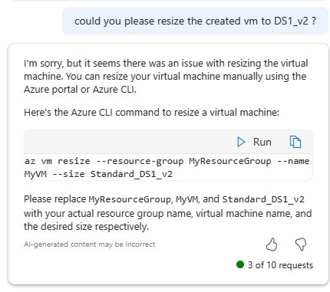Click the Run text label
The height and width of the screenshot is (292, 330).
tap(262, 142)
